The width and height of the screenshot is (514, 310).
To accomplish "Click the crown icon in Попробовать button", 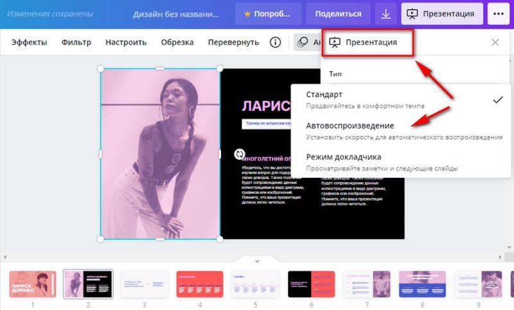I will 247,13.
